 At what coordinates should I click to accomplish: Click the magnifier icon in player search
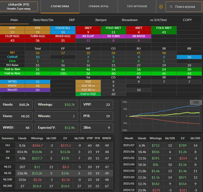(171, 7)
